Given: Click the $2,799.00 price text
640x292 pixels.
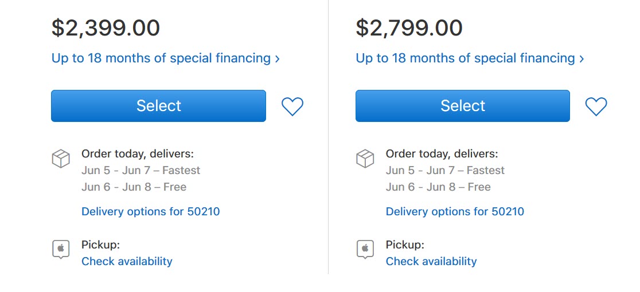Looking at the screenshot, I should pos(409,27).
